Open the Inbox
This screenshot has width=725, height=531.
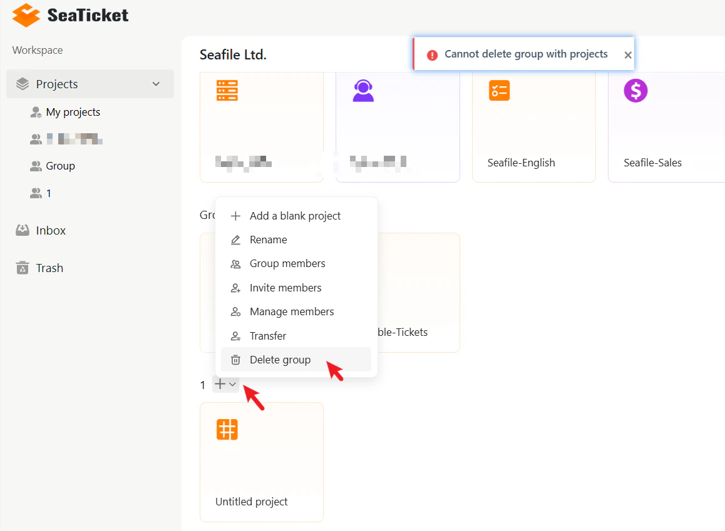click(x=51, y=230)
